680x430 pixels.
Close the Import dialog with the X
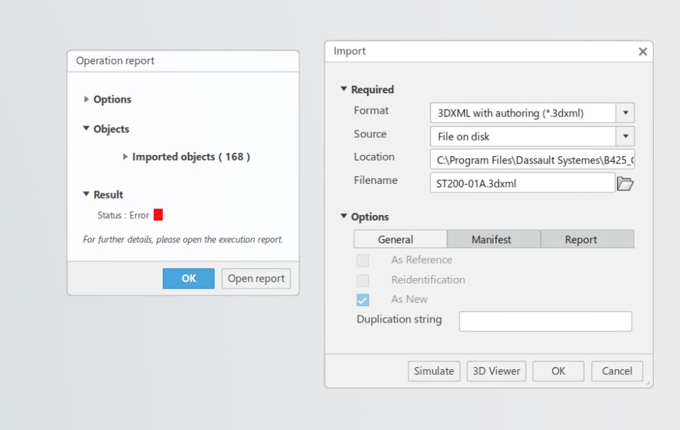642,52
